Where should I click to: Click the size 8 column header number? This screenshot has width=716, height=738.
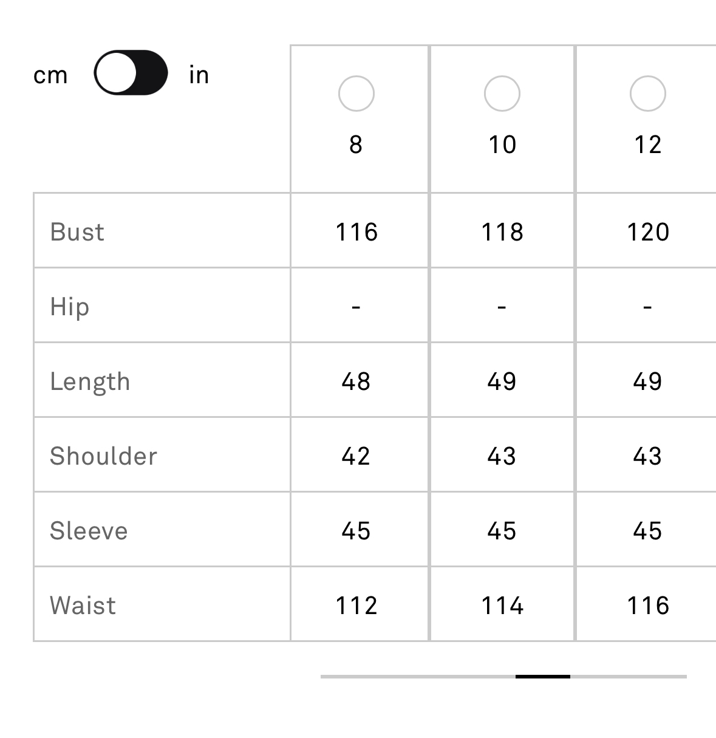356,145
